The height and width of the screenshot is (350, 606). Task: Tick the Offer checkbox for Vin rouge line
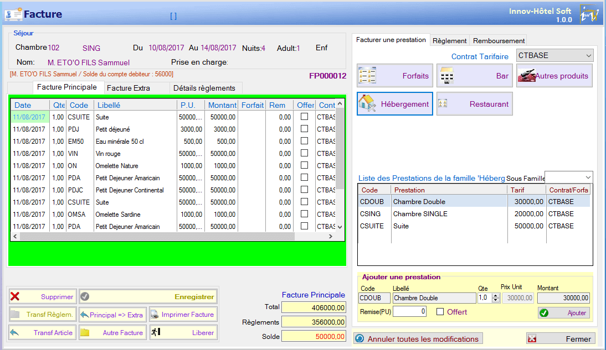304,153
